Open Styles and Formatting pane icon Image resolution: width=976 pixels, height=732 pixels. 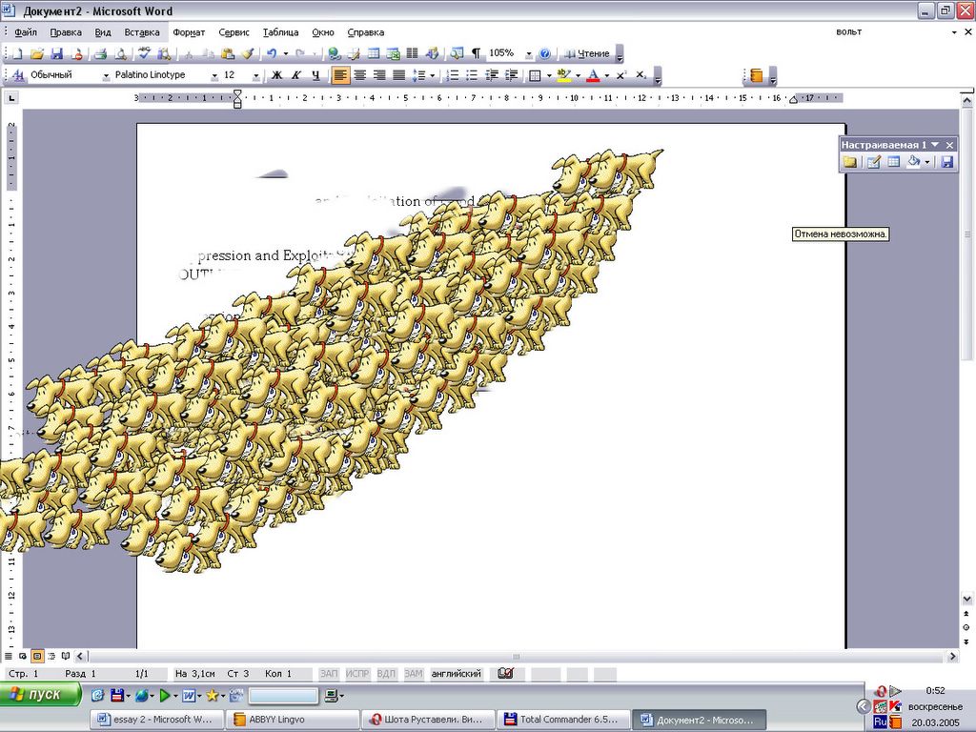tap(19, 75)
